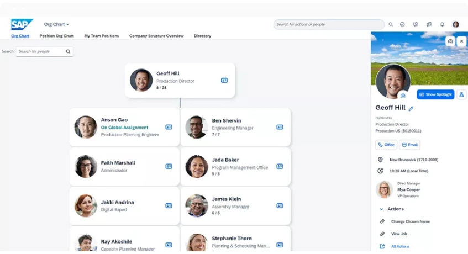Click the magnifier in people search box
Viewport: 468px width, 254px height.
pos(68,51)
